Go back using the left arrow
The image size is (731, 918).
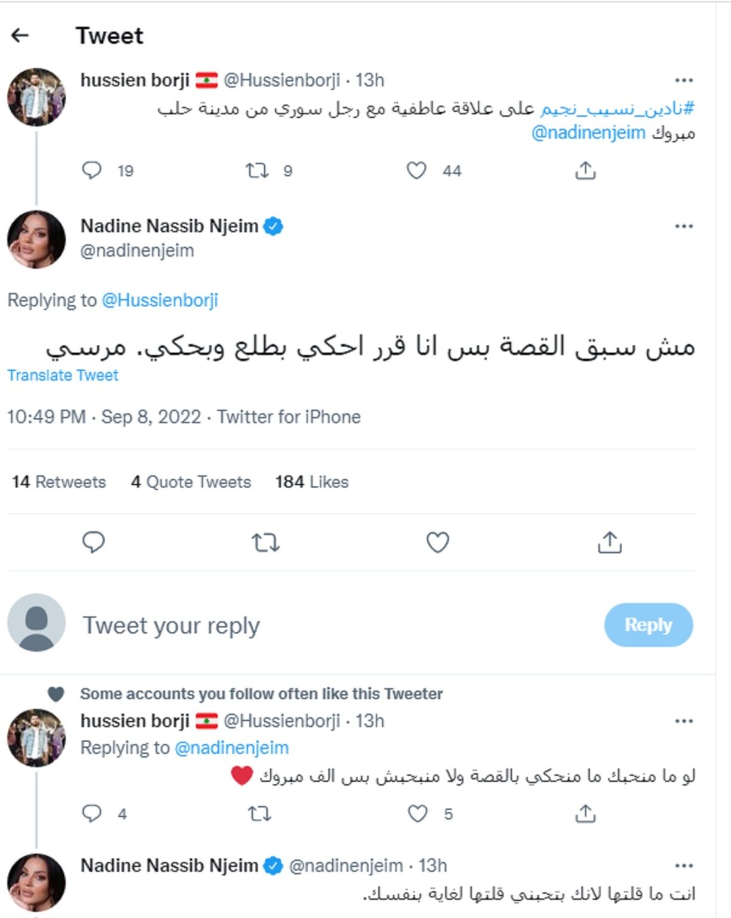20,36
